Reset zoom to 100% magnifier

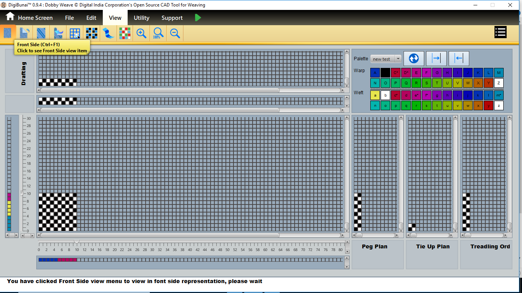click(x=158, y=33)
